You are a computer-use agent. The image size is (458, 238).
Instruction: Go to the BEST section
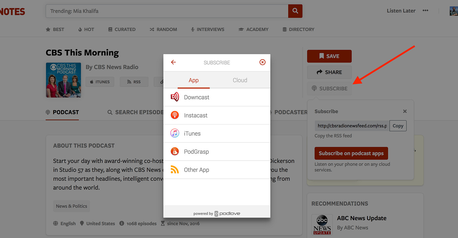(55, 29)
